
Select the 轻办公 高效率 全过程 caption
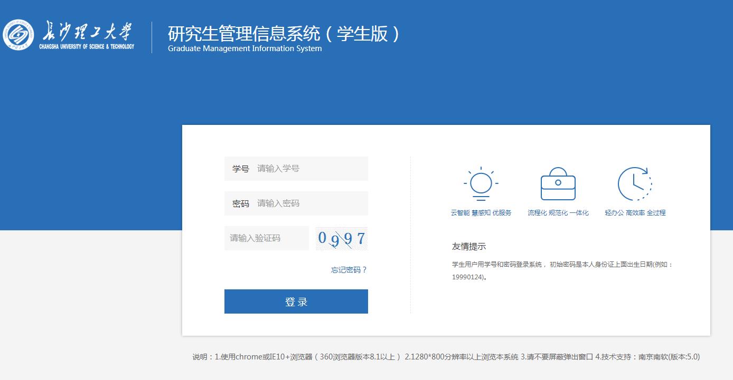[x=635, y=213]
